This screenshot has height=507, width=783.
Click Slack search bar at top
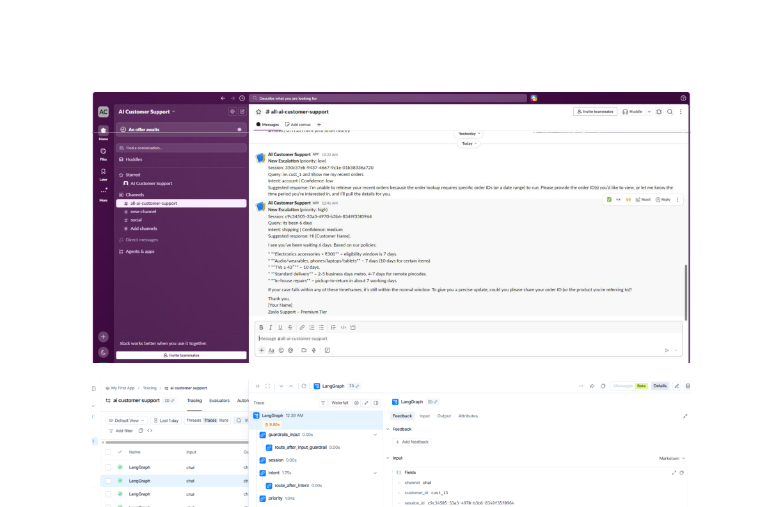(388, 99)
